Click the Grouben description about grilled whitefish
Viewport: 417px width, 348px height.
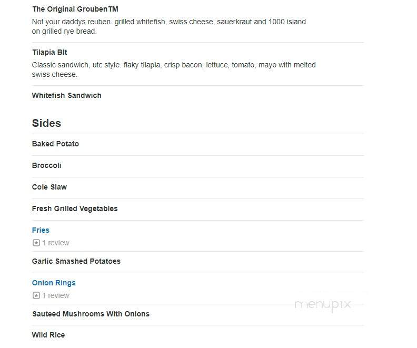(169, 26)
